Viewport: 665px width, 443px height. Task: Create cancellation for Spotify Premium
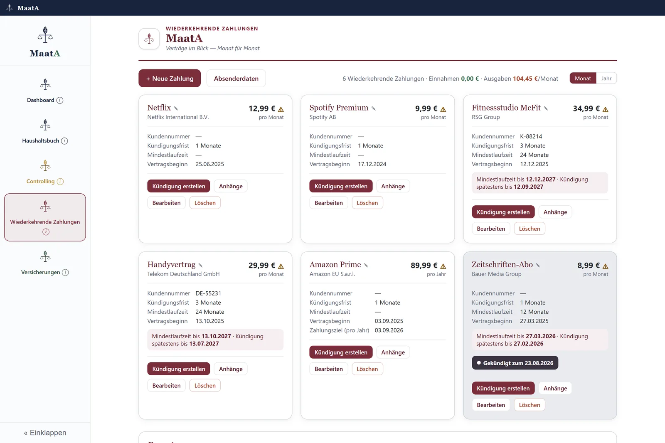[x=341, y=186]
